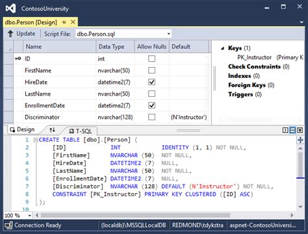308x234 pixels.
Task: Click the T-SQL editor split handle icon
Action: point(300,140)
